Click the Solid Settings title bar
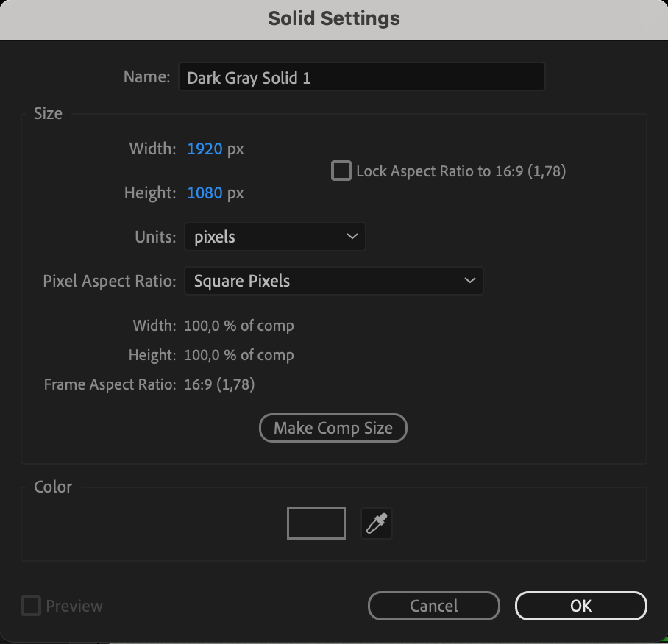The height and width of the screenshot is (644, 668). point(334,18)
